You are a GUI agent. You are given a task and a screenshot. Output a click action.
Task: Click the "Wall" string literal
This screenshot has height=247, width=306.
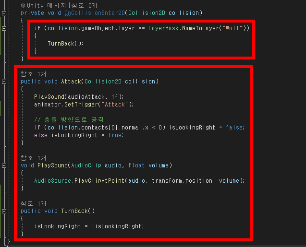[232, 28]
